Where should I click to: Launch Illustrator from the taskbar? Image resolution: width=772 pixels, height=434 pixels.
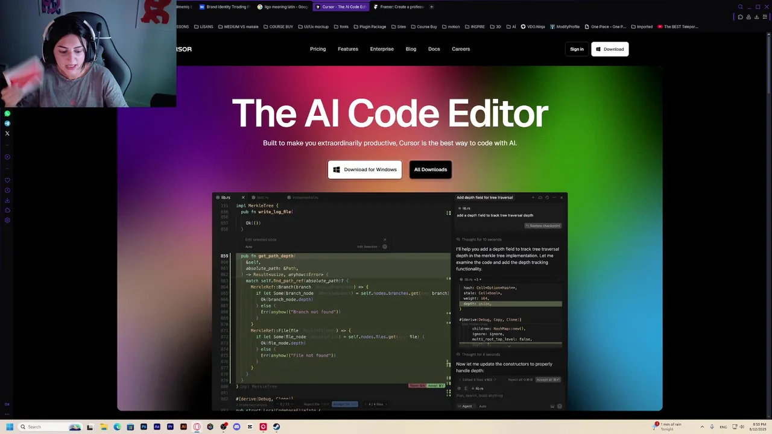(183, 427)
